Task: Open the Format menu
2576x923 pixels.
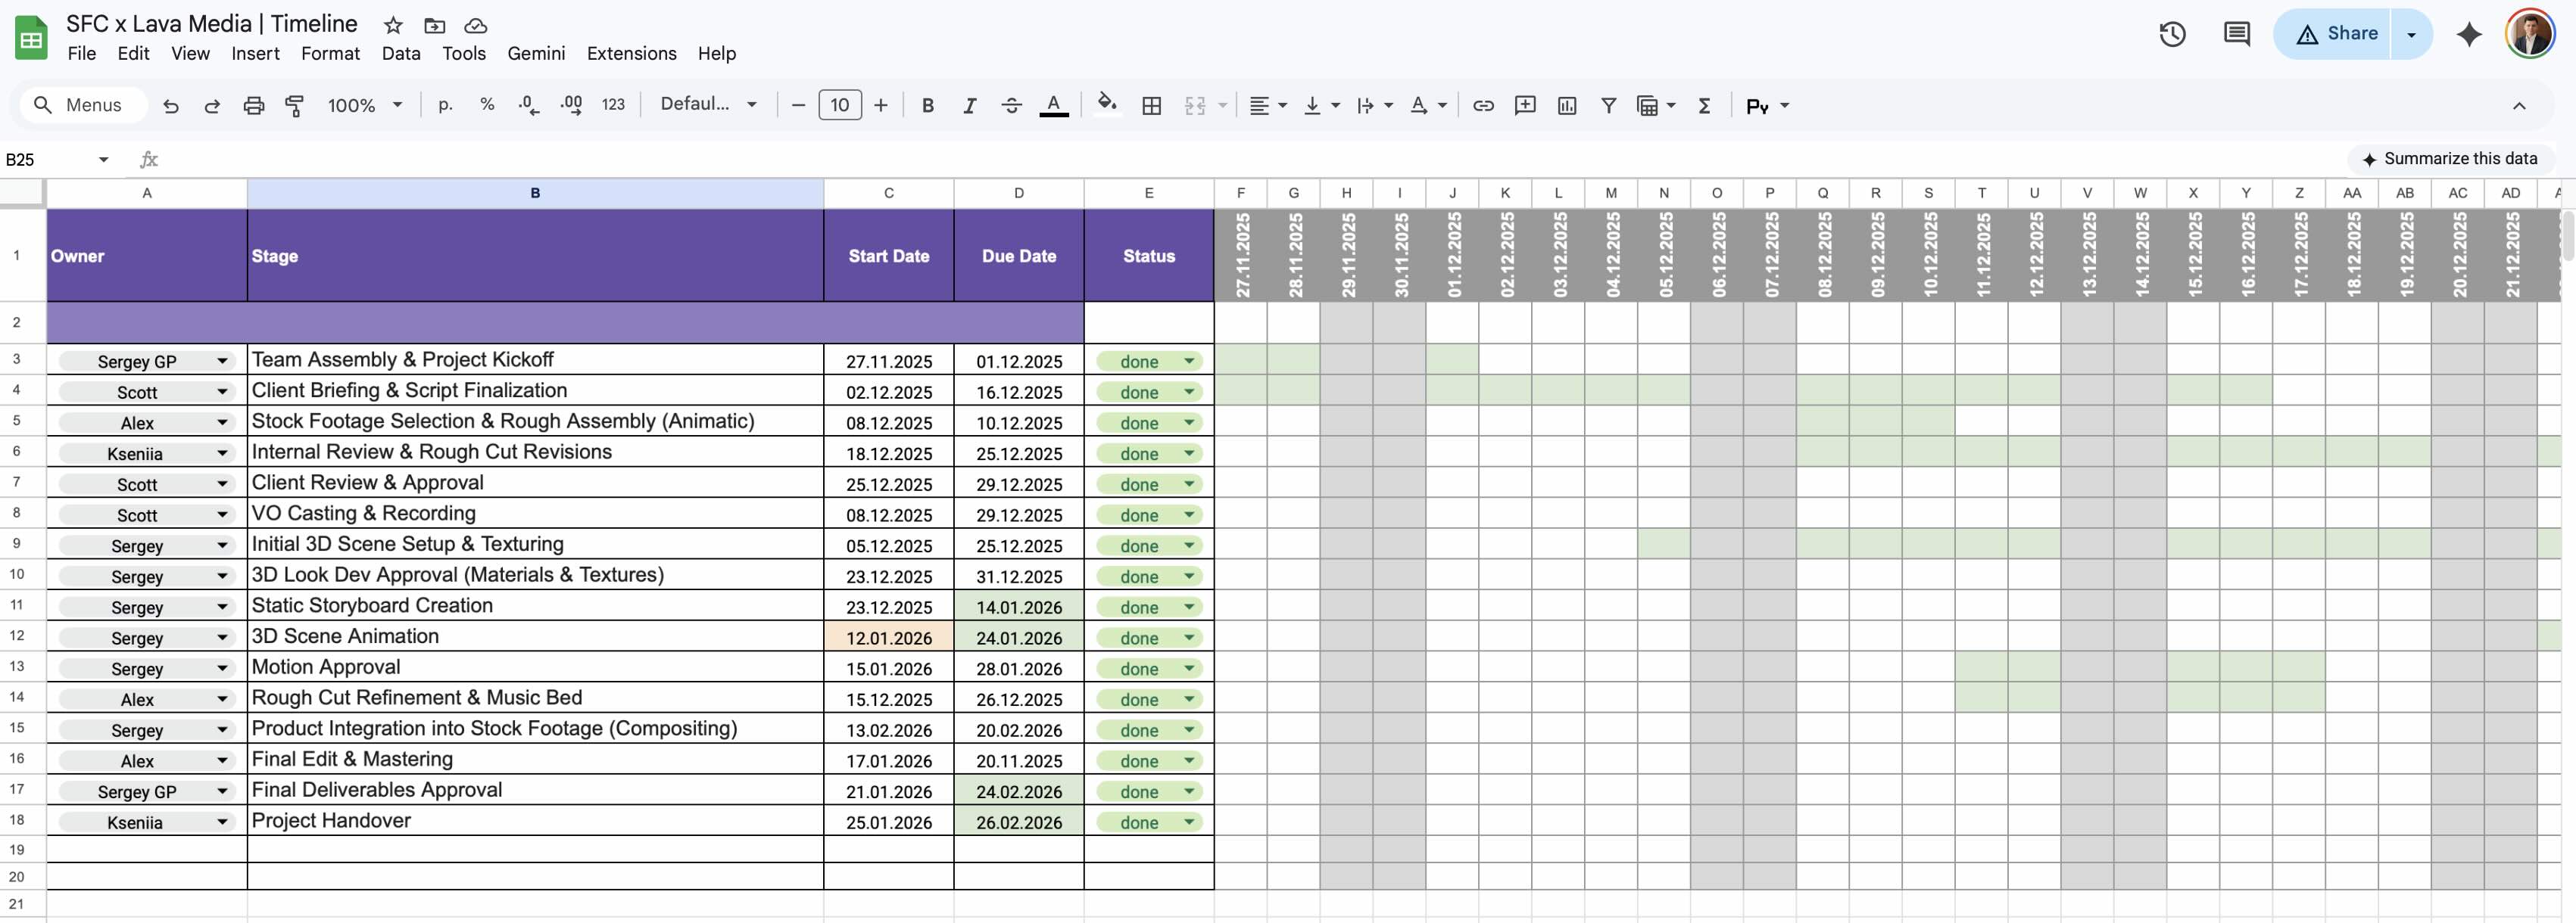Action: (330, 54)
